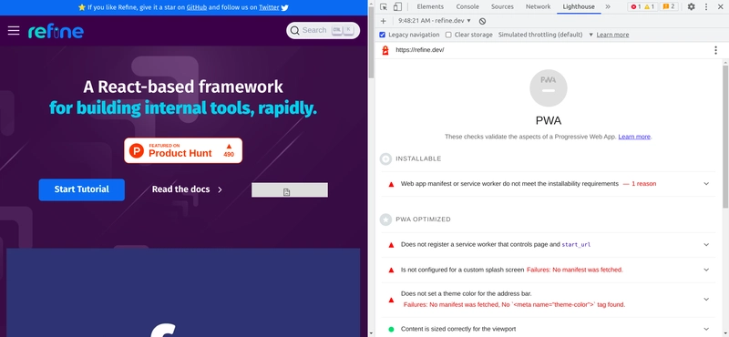Image resolution: width=729 pixels, height=337 pixels.
Task: Open the report timestamp dropdown
Action: 435,21
